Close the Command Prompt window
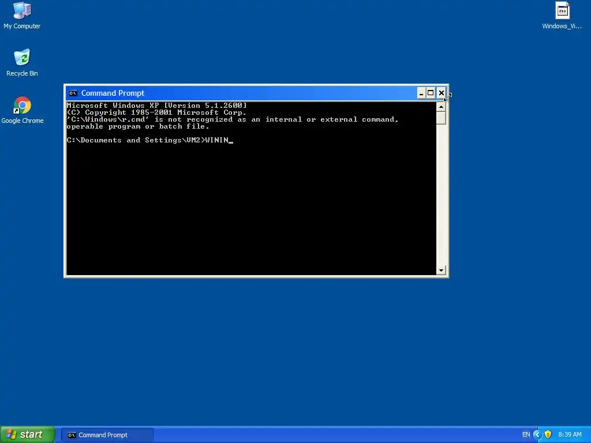The image size is (591, 443). [x=441, y=93]
